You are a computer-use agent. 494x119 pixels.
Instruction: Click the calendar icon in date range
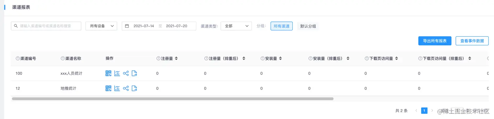(127, 26)
